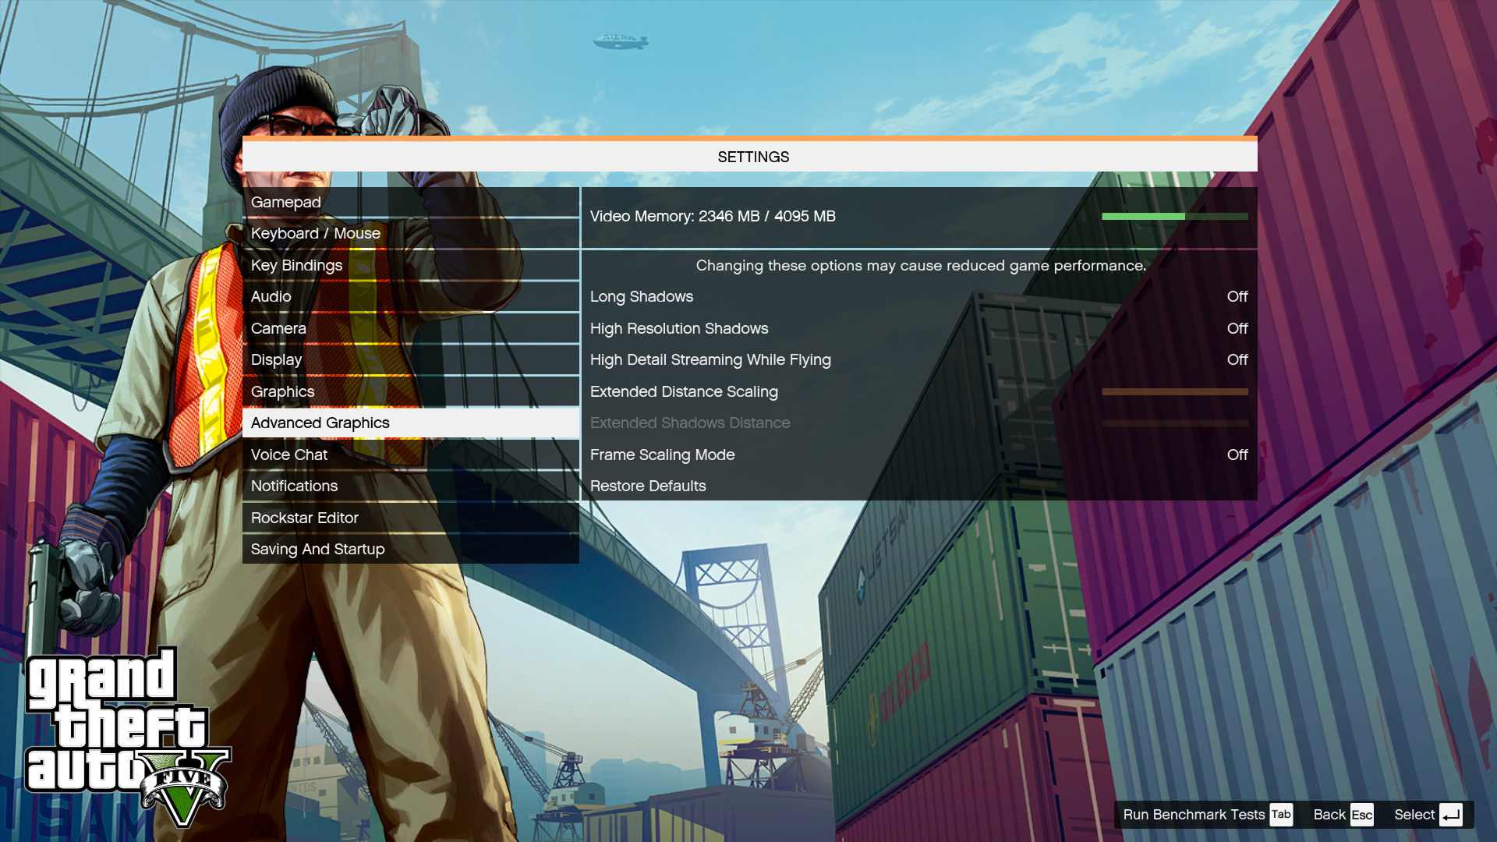Viewport: 1497px width, 842px height.
Task: Change Frame Scaling Mode value
Action: coord(1237,455)
